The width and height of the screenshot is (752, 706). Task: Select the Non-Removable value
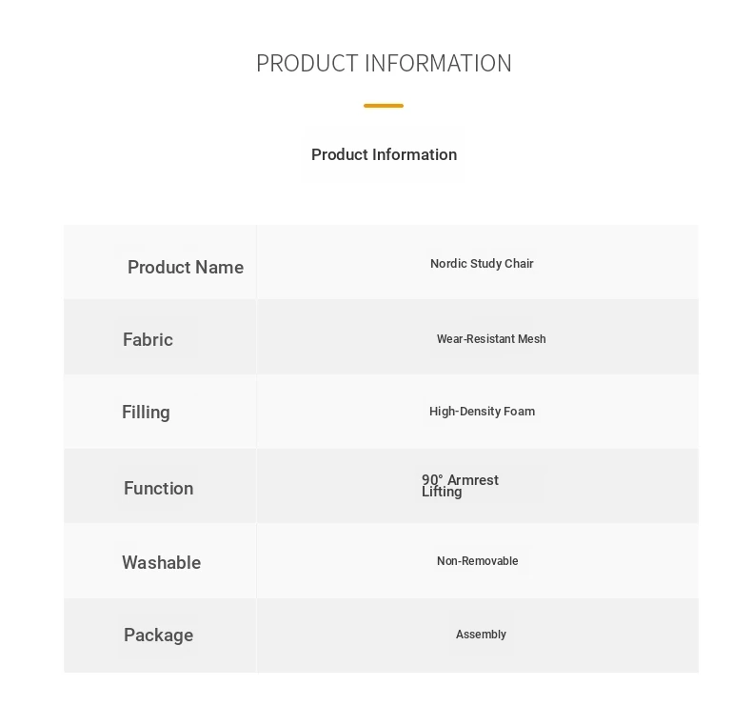point(477,561)
